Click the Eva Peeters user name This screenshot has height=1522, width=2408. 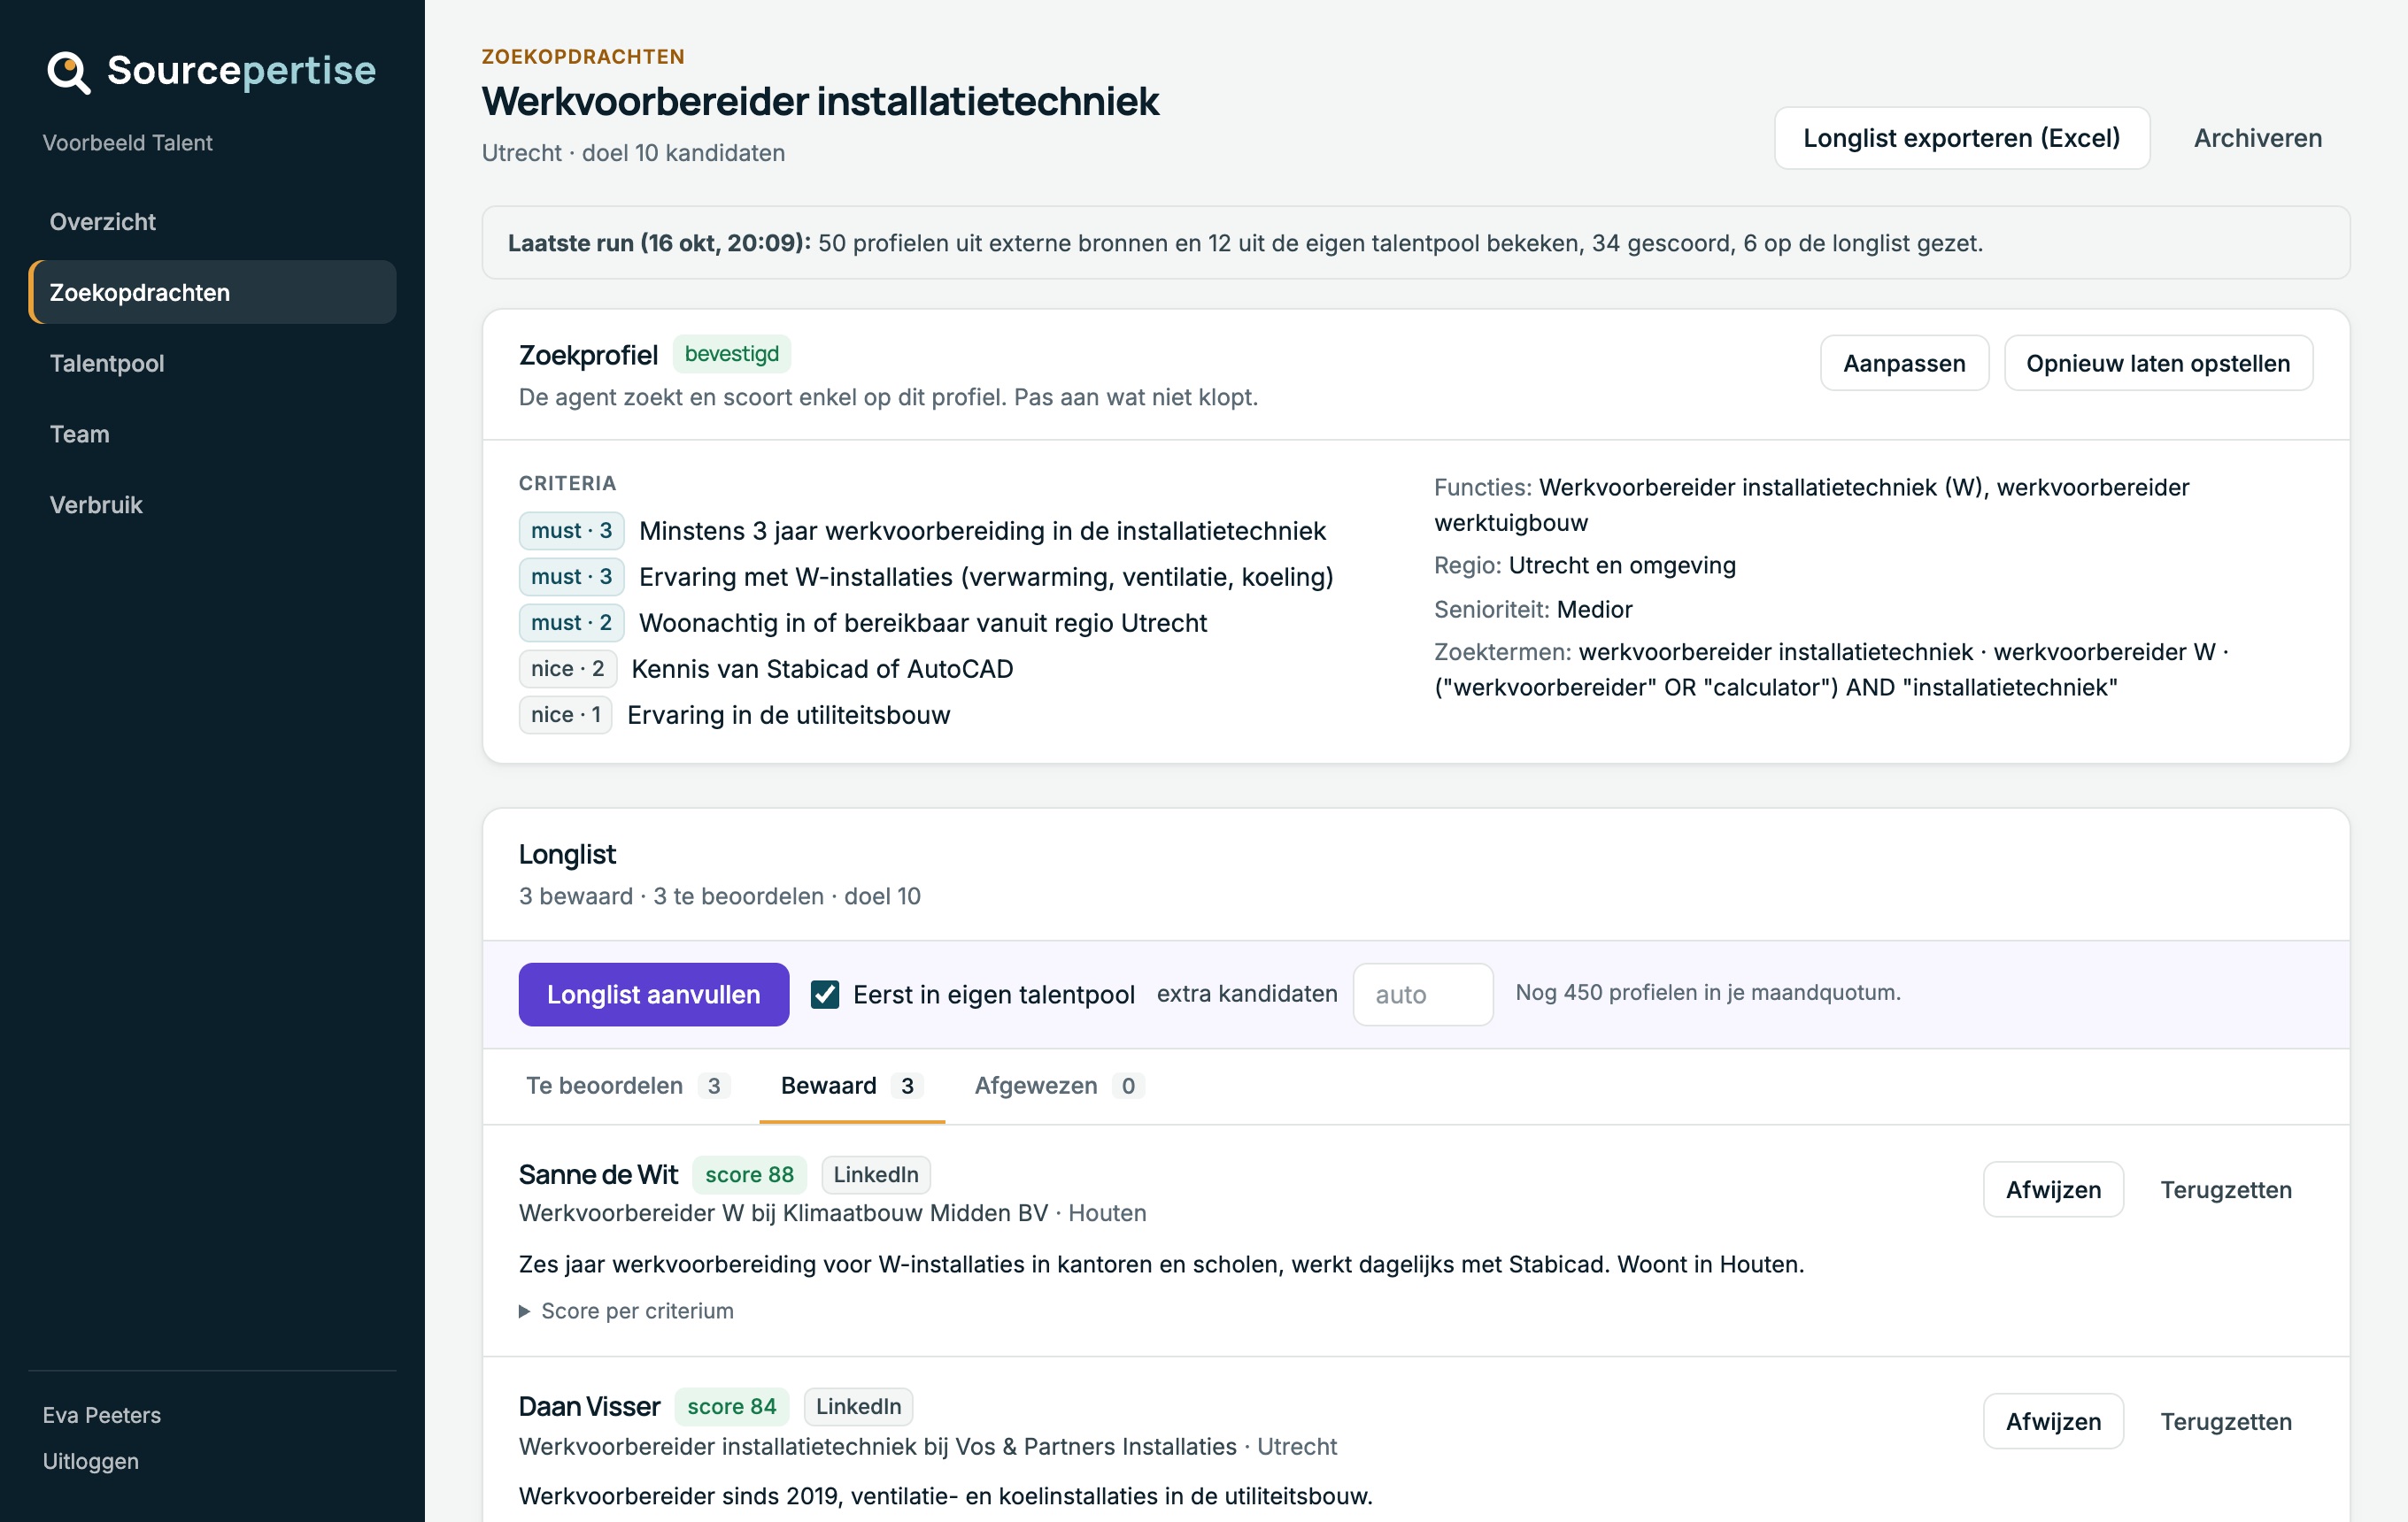(x=102, y=1415)
